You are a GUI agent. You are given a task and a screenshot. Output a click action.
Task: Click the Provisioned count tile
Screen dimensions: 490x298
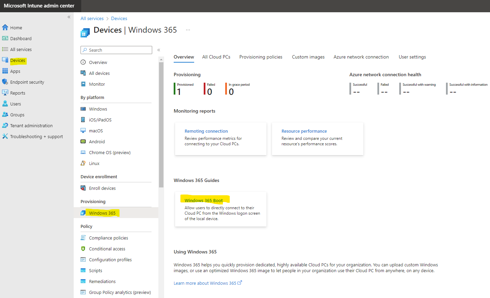184,89
